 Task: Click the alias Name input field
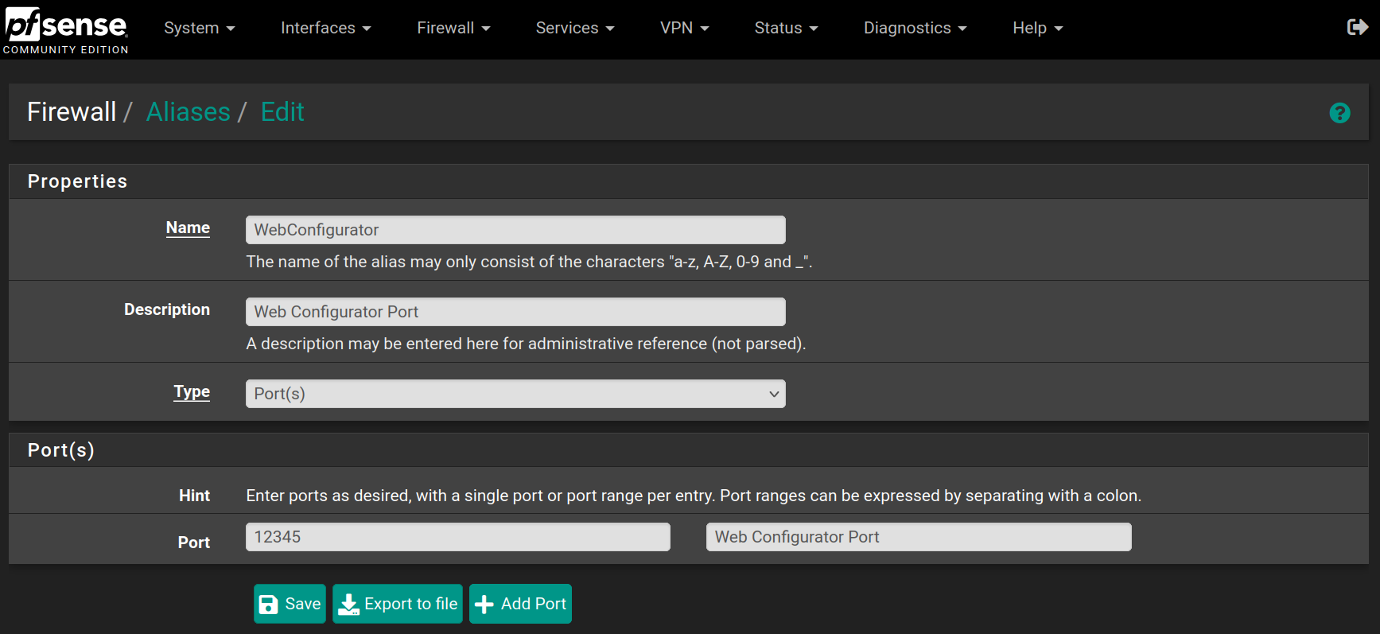pyautogui.click(x=515, y=230)
